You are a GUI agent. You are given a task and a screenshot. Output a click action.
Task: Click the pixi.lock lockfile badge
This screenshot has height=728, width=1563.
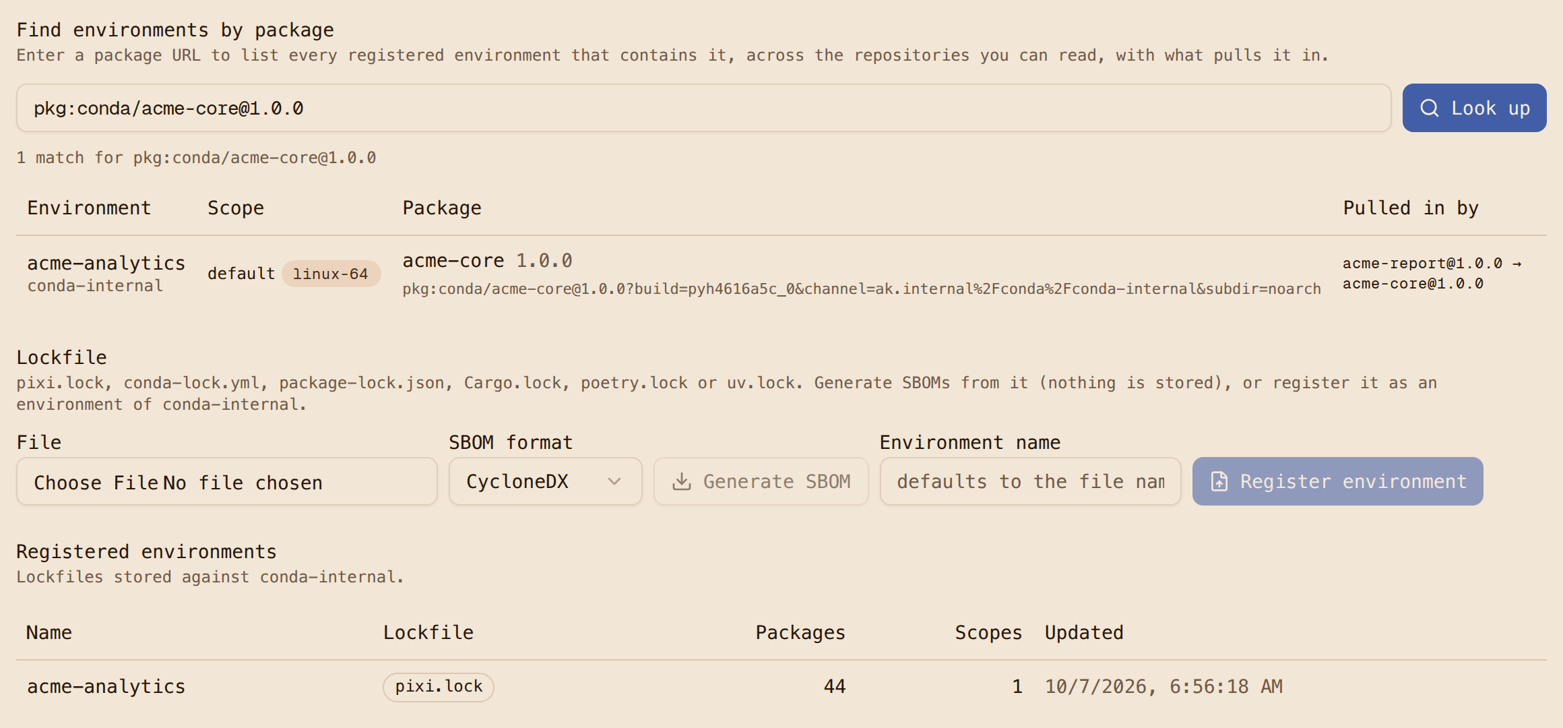[x=439, y=687]
